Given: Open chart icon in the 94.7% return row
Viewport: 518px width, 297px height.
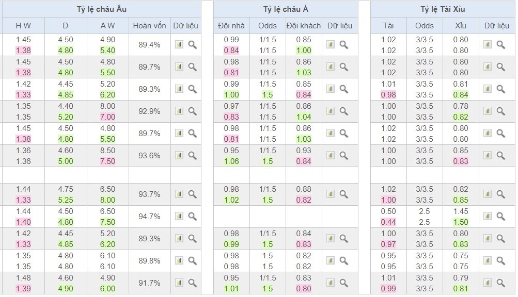Looking at the screenshot, I should (179, 217).
